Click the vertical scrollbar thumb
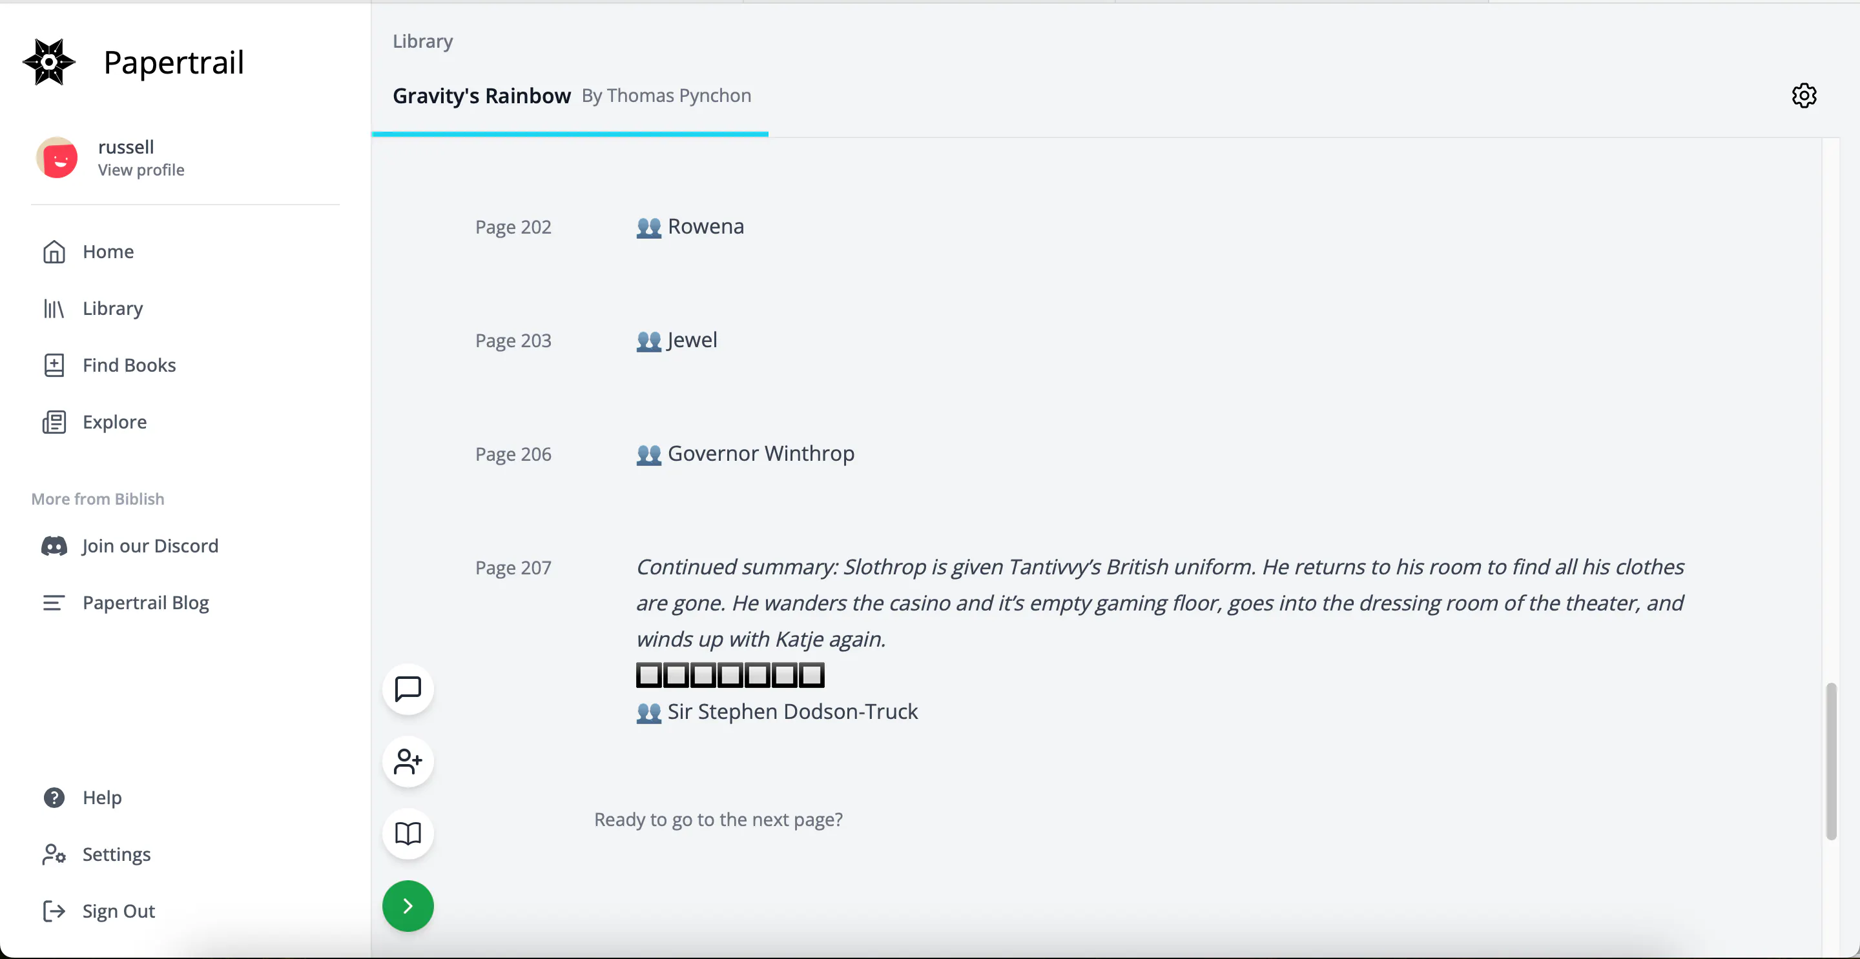 [x=1831, y=761]
